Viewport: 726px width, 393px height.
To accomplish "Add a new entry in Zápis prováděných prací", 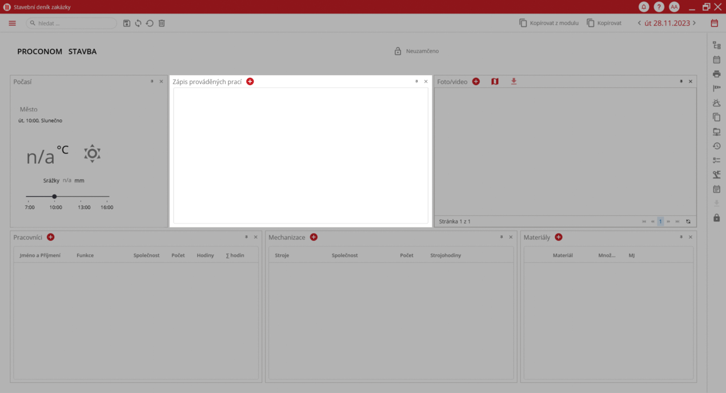I will point(250,82).
